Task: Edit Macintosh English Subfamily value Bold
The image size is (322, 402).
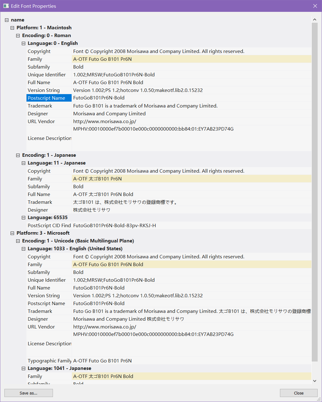Action: pyautogui.click(x=192, y=67)
